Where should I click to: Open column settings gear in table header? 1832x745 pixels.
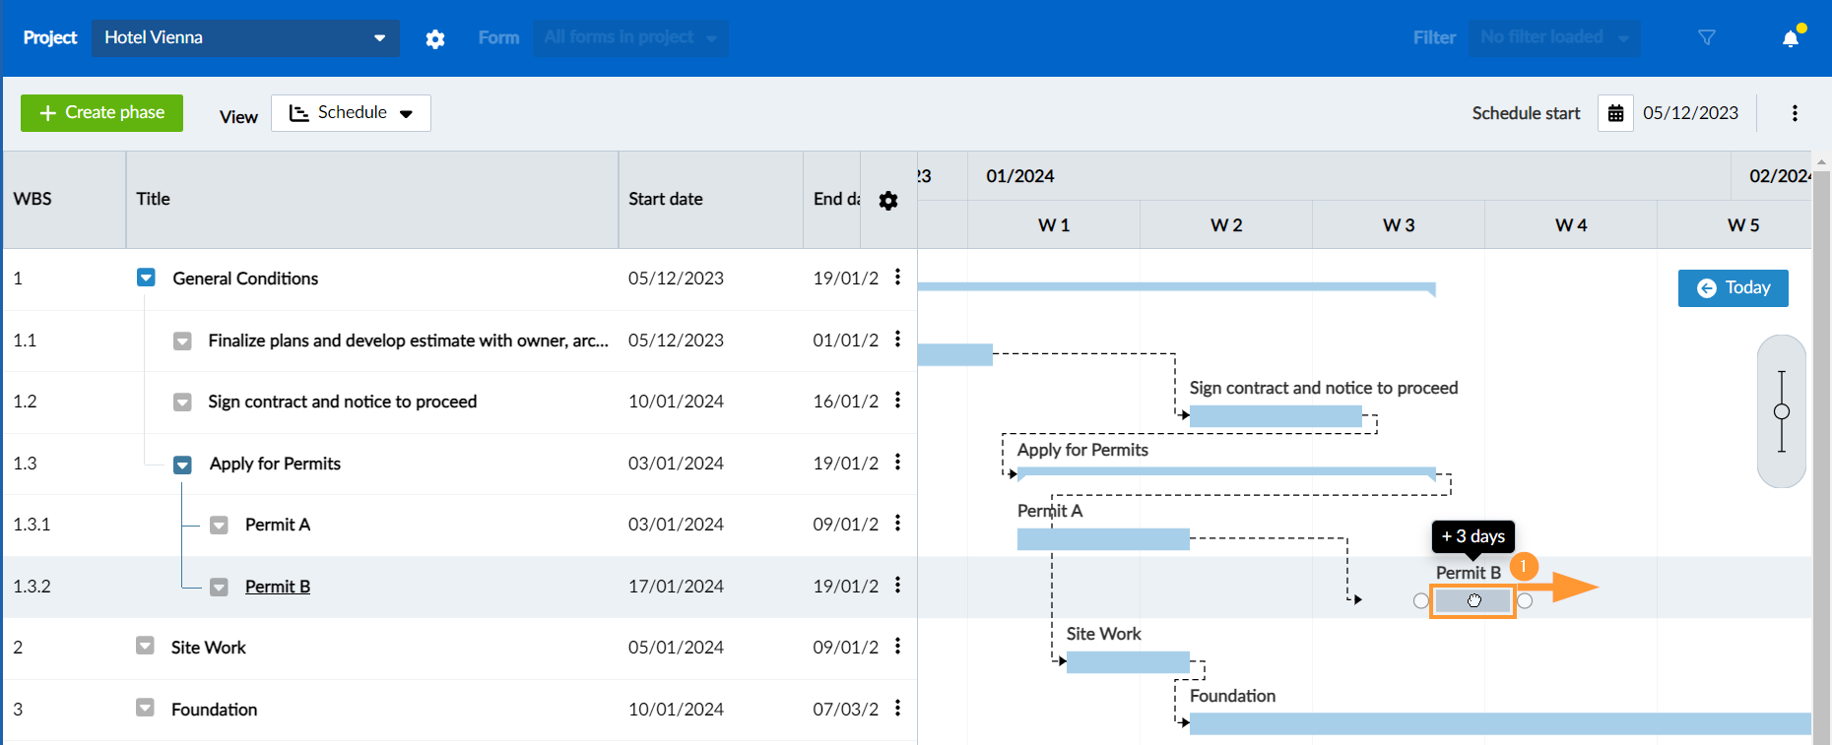pyautogui.click(x=888, y=201)
